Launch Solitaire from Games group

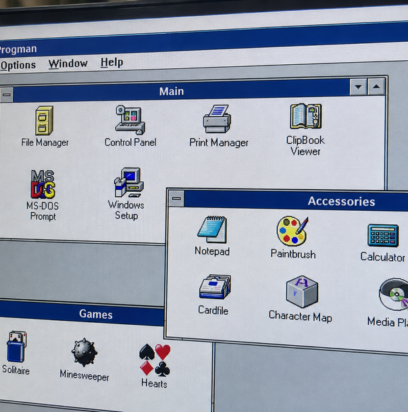point(17,347)
